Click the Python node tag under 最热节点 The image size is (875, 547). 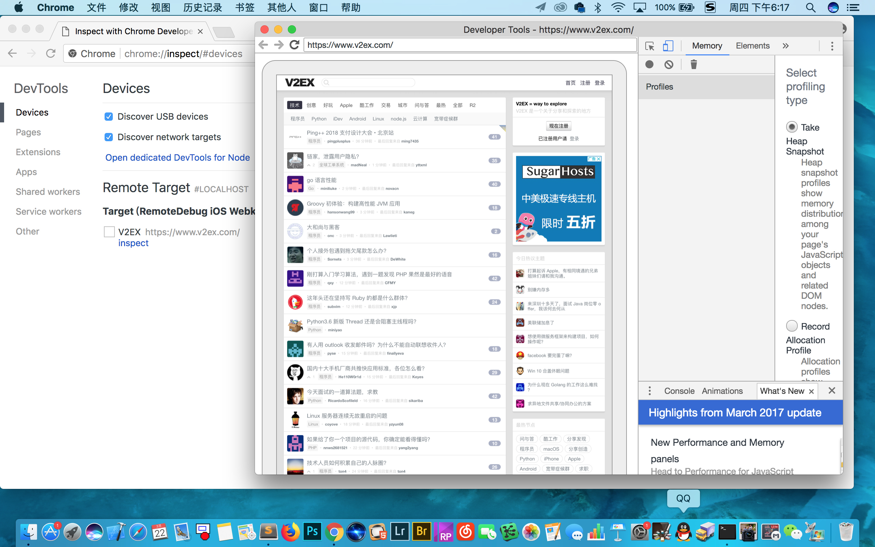pos(527,459)
